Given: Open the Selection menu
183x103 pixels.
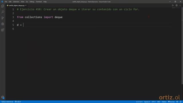Looking at the screenshot, I should [x=16, y=2].
